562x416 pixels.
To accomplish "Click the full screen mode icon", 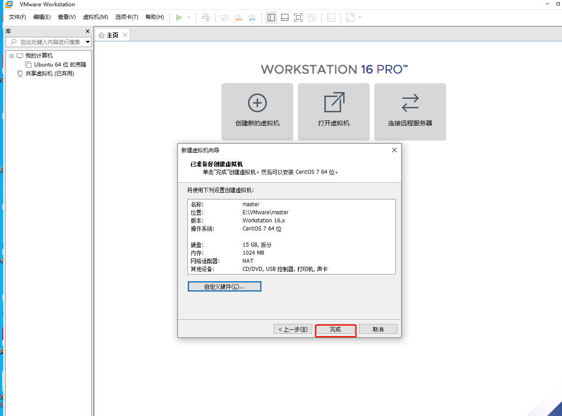I will 298,18.
